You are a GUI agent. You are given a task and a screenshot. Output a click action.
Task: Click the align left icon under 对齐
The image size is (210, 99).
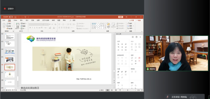pos(118,44)
